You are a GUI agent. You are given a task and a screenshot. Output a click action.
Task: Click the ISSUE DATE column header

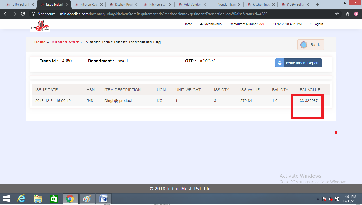[46, 90]
